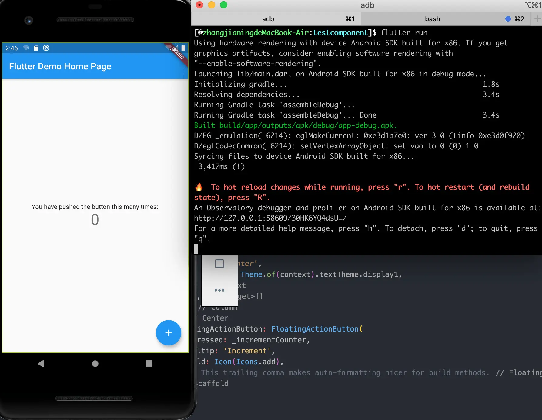Click the terminal cursor block on the last line
This screenshot has height=420, width=542.
click(196, 249)
